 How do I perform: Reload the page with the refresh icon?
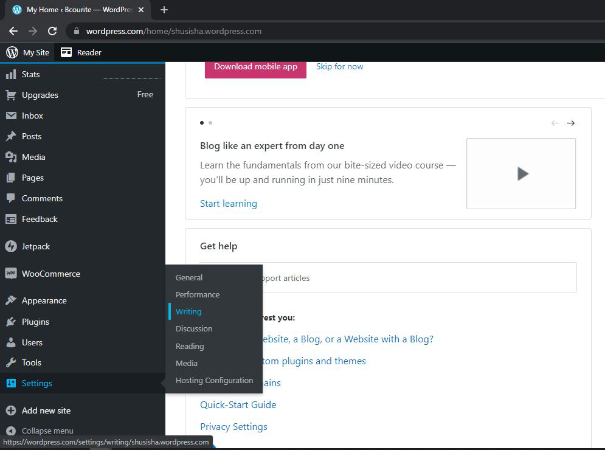pyautogui.click(x=52, y=31)
